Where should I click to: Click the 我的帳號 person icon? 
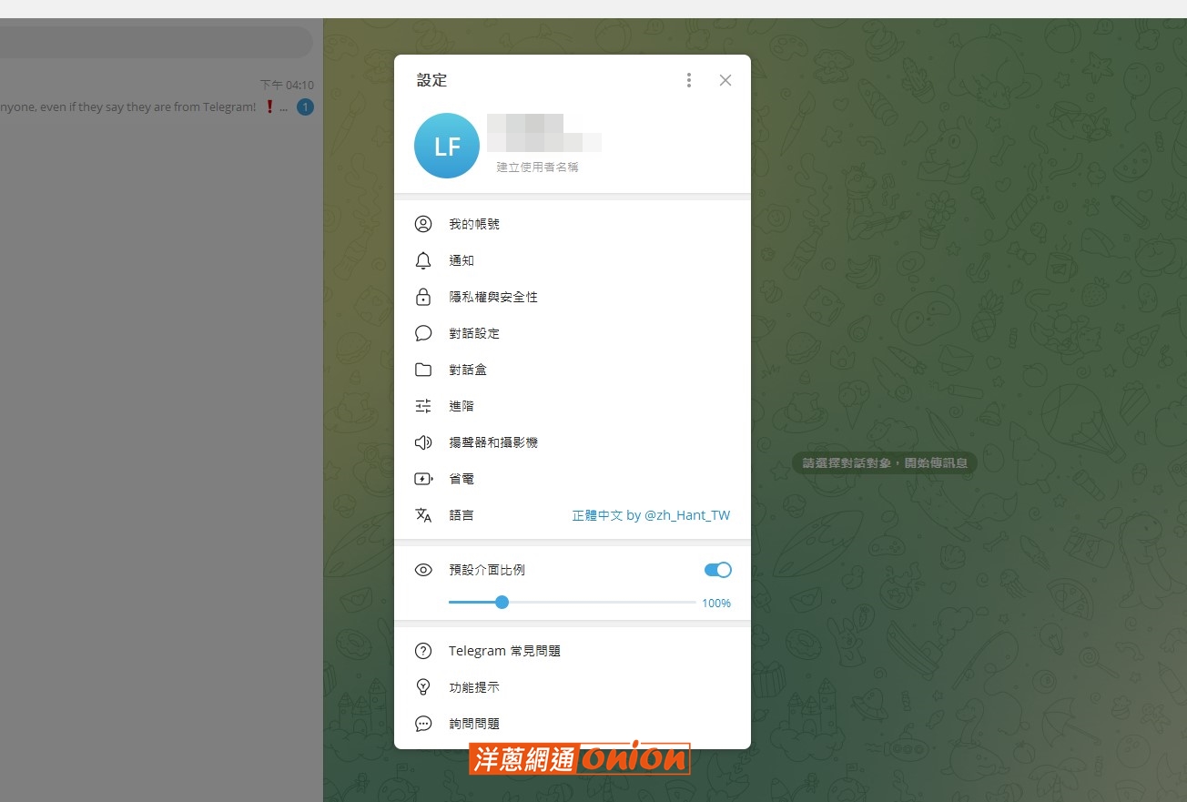[x=423, y=224]
